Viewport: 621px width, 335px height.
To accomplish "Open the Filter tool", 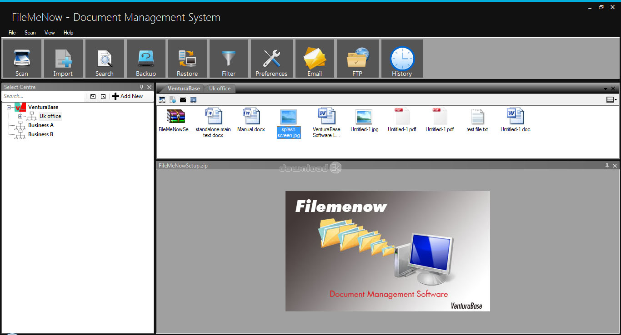I will tap(229, 59).
